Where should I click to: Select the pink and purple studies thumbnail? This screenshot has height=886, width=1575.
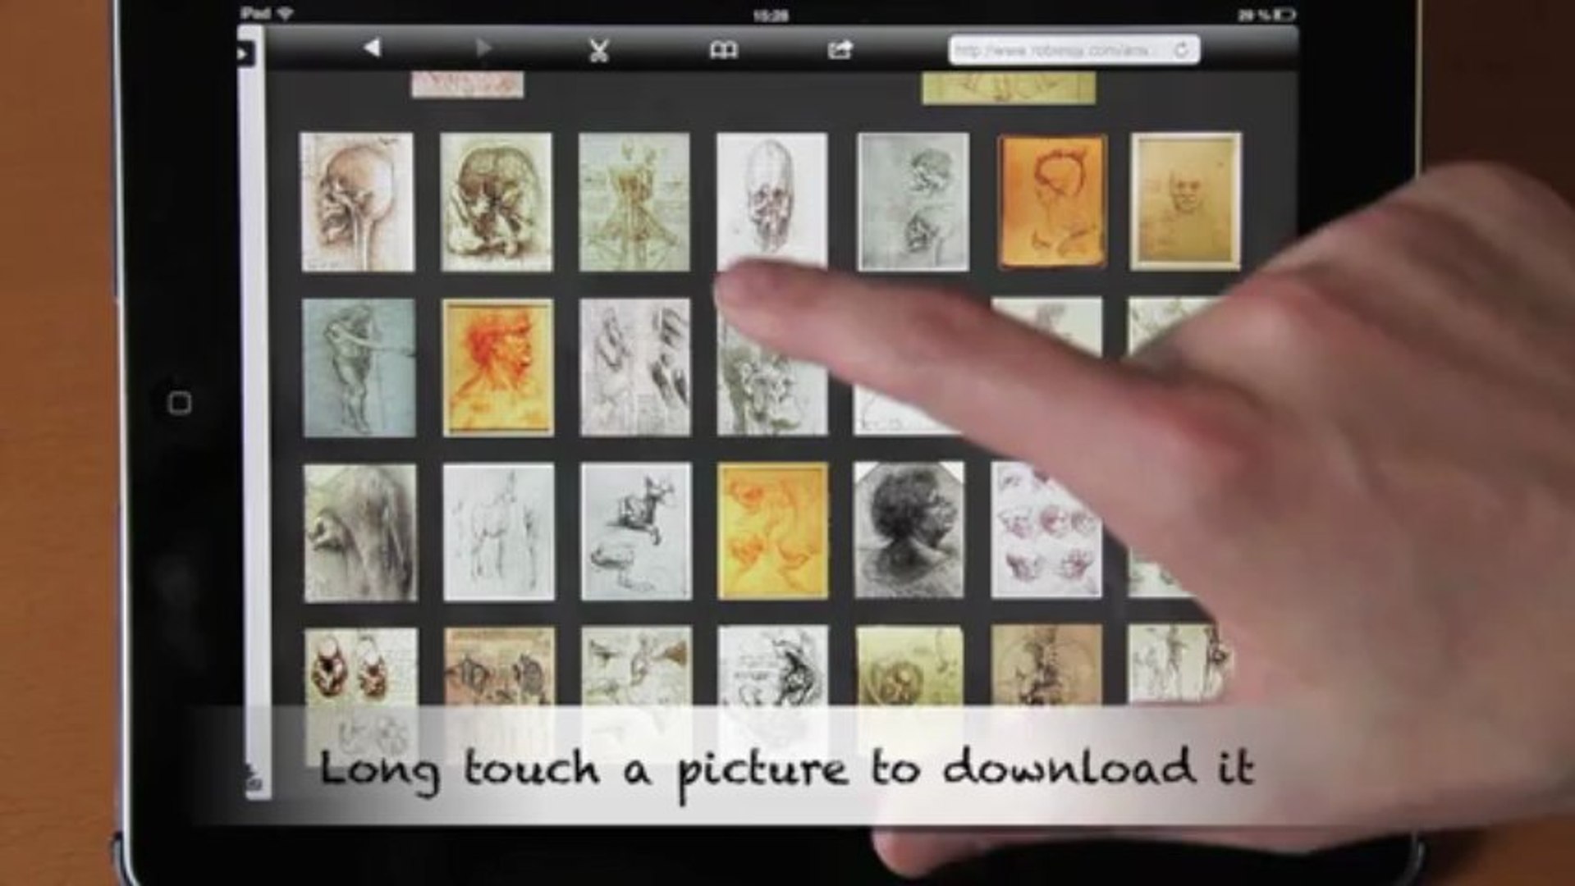[1046, 530]
